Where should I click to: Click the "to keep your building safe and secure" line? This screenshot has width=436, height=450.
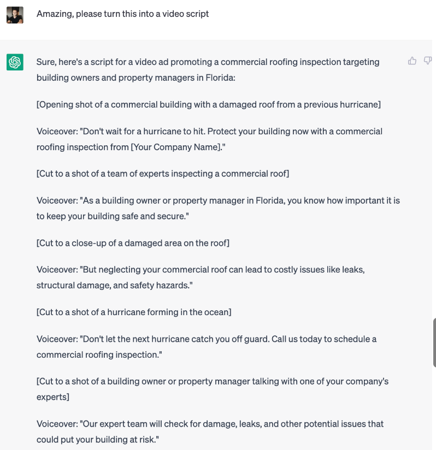(113, 216)
